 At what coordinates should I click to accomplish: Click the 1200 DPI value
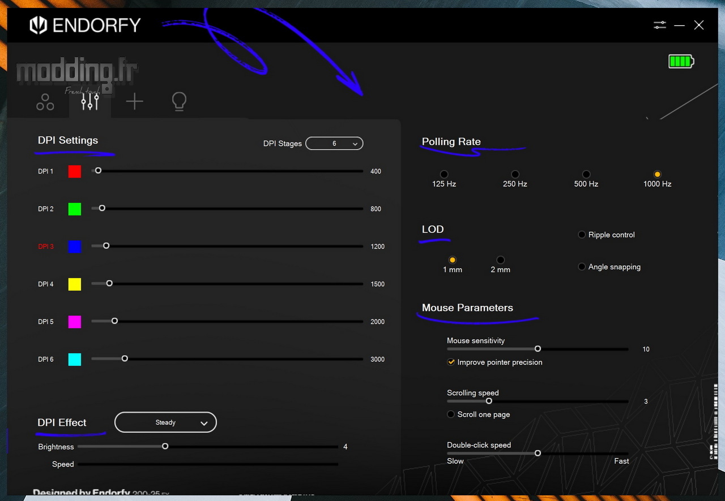[x=377, y=247]
